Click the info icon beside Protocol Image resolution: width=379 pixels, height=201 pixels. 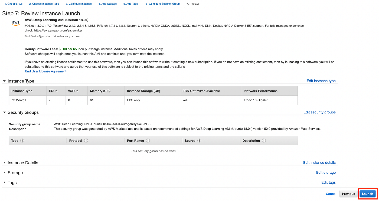click(x=86, y=140)
